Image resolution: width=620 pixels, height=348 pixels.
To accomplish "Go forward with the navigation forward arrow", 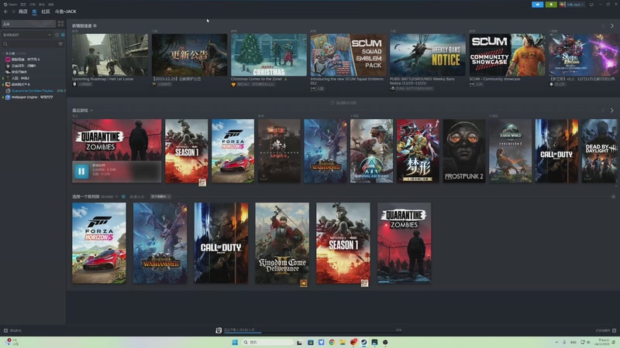I will pyautogui.click(x=13, y=12).
